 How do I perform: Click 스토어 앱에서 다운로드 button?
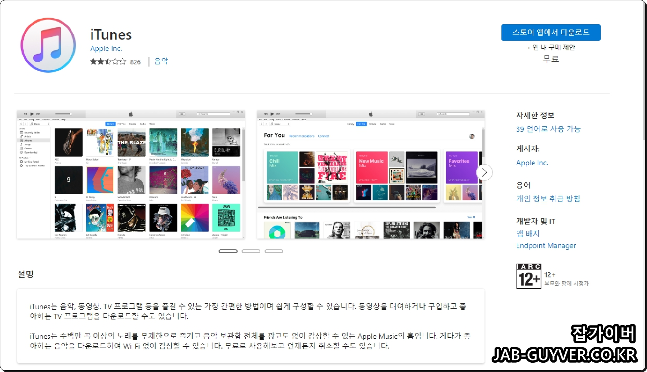[x=551, y=32]
